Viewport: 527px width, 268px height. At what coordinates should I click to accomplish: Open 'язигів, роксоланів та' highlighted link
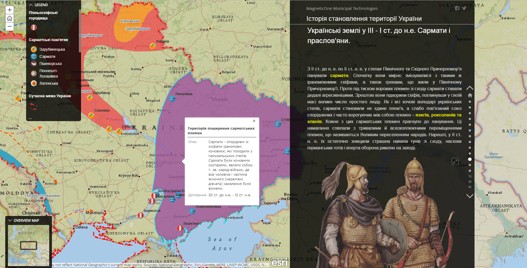[439, 115]
